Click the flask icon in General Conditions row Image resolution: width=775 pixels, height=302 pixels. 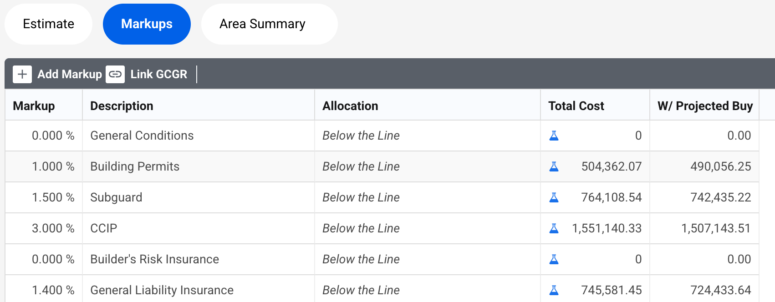tap(554, 136)
